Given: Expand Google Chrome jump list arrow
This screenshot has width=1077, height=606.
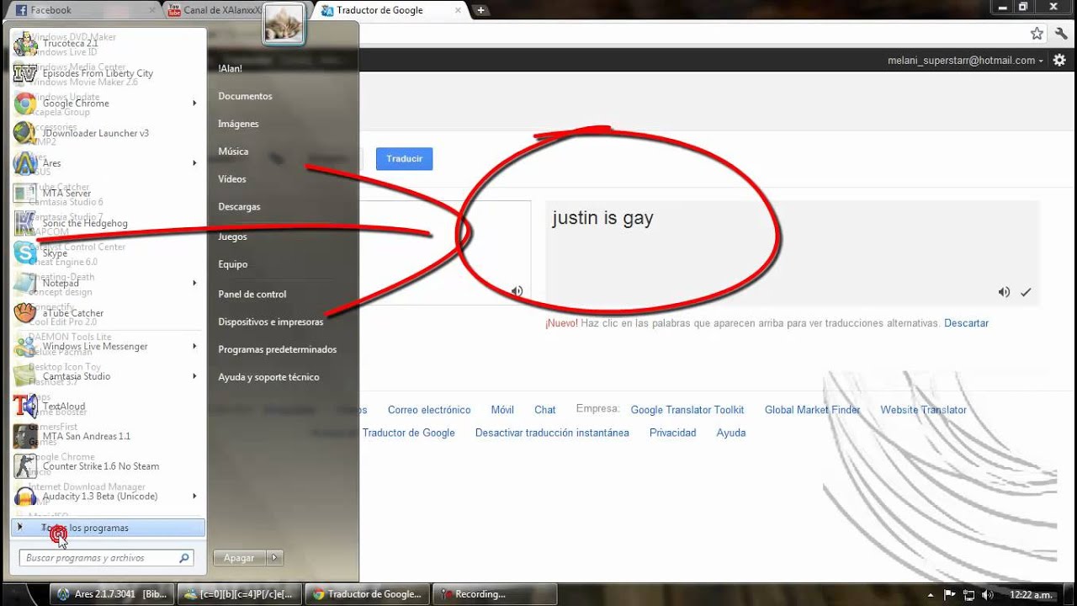Looking at the screenshot, I should [x=194, y=104].
